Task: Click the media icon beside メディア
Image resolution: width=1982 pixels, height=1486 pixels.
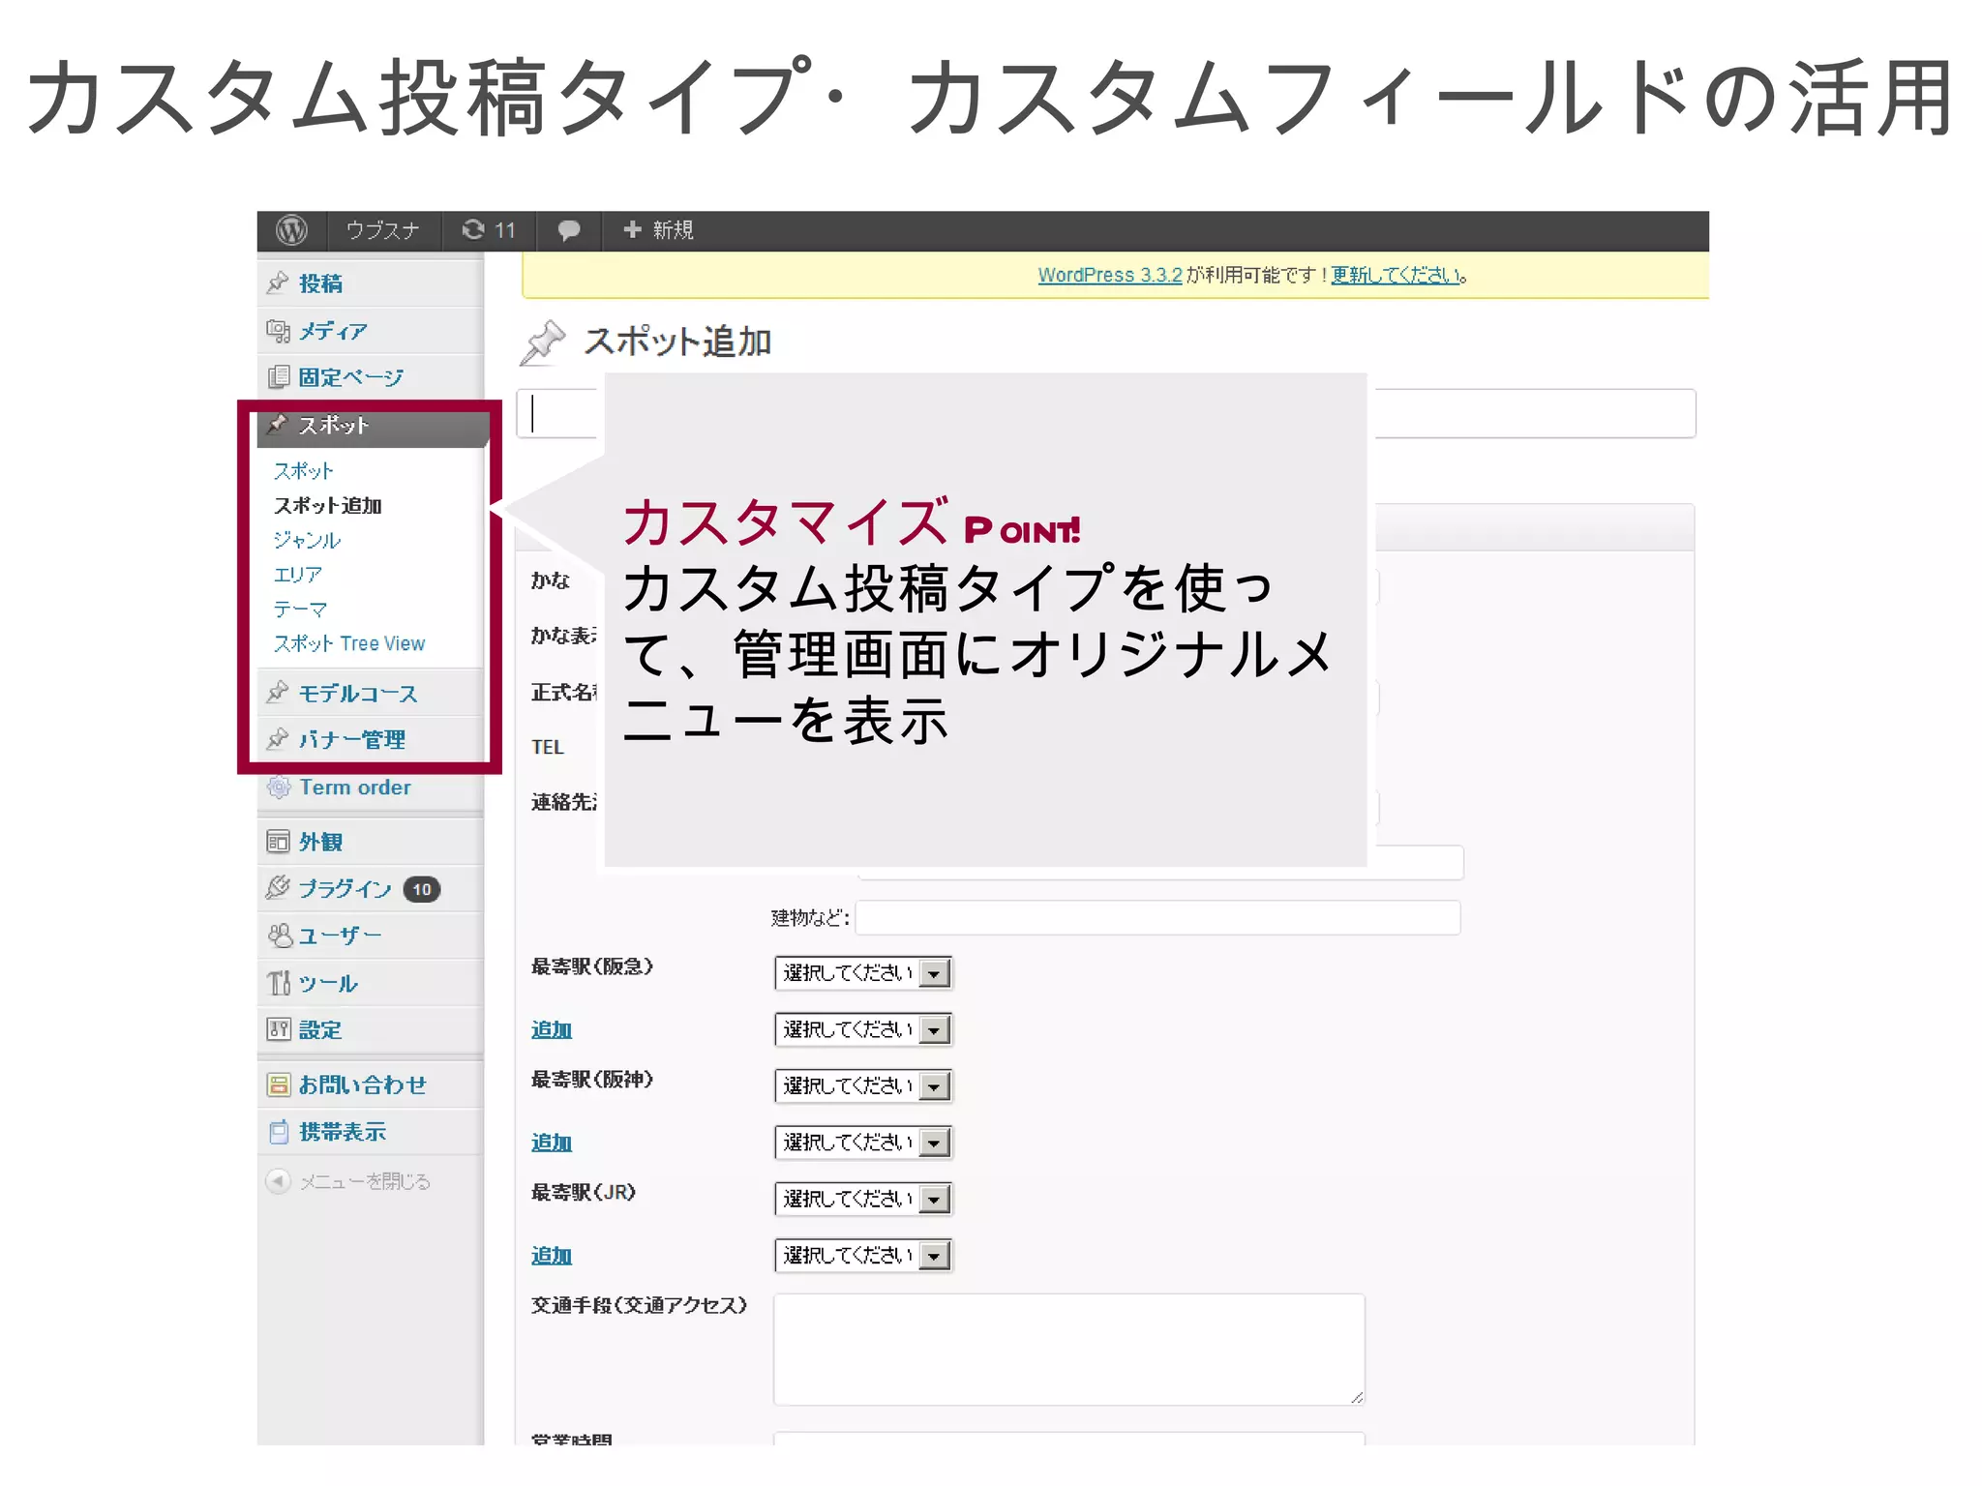Action: (x=278, y=331)
